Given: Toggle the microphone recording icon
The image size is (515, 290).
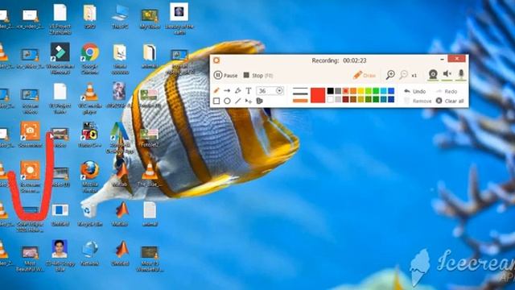Looking at the screenshot, I should [461, 74].
